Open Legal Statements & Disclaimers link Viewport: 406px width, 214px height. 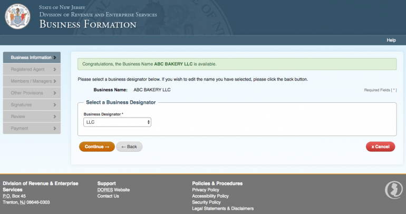(223, 209)
